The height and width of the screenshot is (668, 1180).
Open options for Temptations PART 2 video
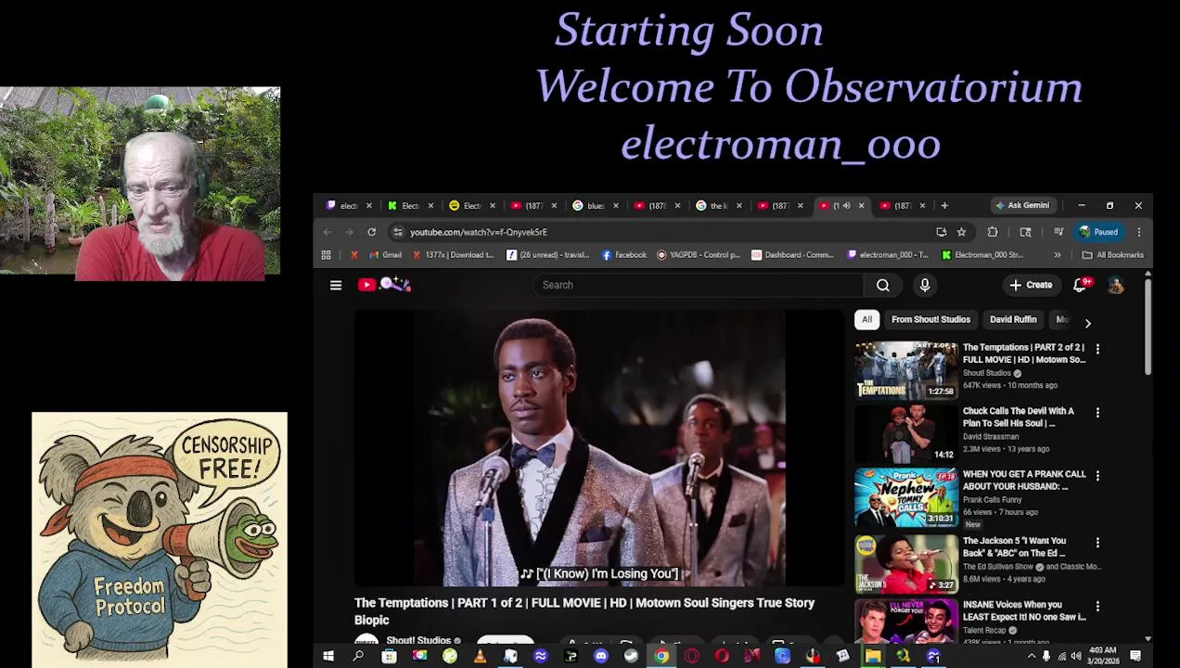pyautogui.click(x=1097, y=349)
